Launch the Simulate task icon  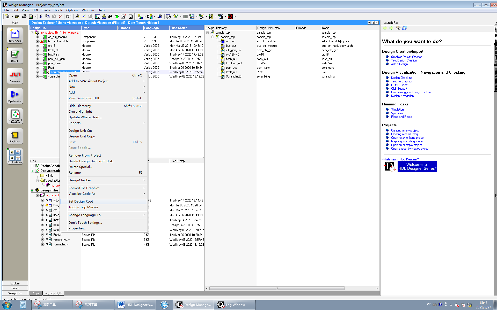pos(15,75)
